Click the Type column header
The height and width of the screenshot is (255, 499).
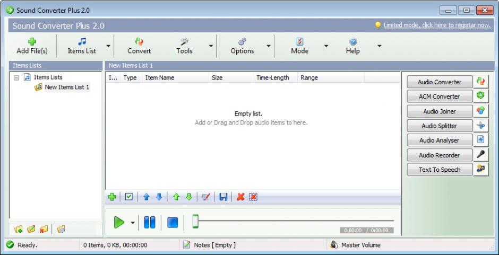130,77
